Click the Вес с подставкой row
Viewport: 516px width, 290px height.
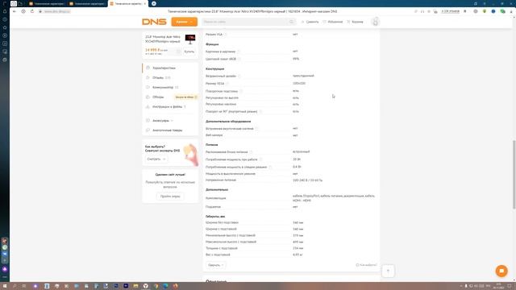[291, 255]
